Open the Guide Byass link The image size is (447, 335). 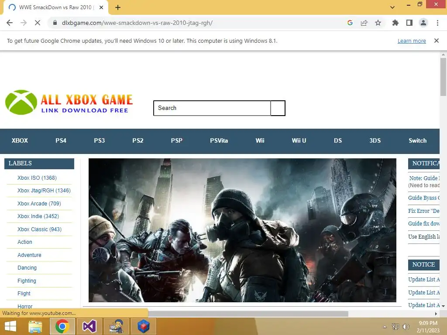[424, 198]
